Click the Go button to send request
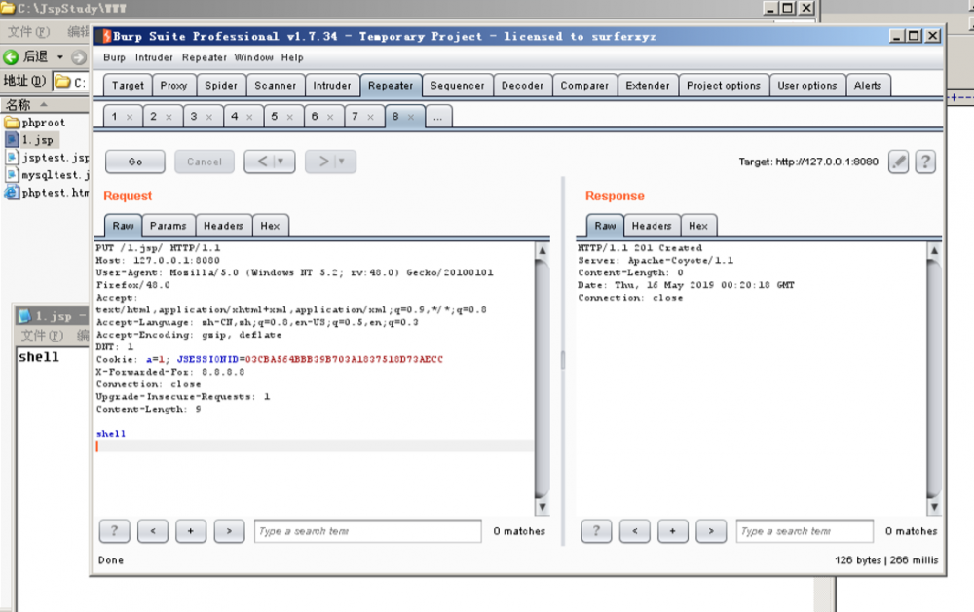The width and height of the screenshot is (974, 612). point(135,162)
